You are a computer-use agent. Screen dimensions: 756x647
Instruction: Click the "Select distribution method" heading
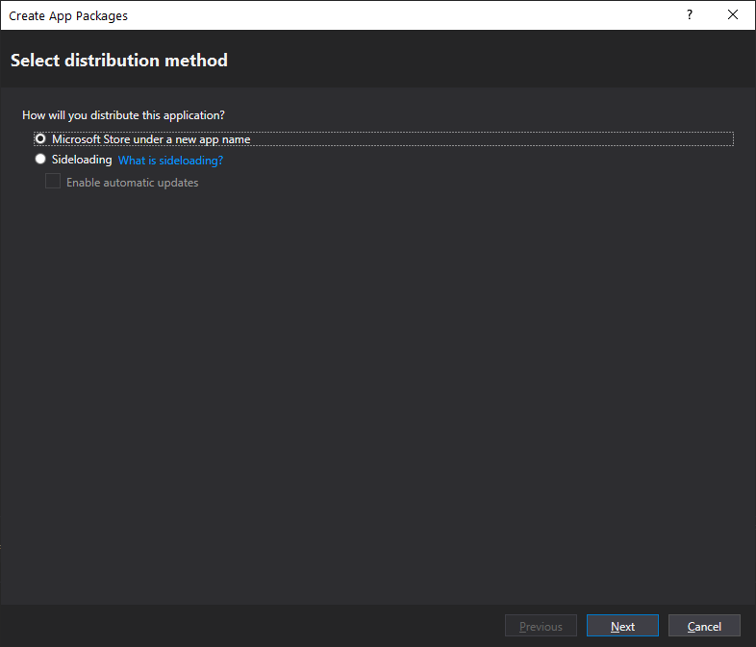[x=119, y=61]
